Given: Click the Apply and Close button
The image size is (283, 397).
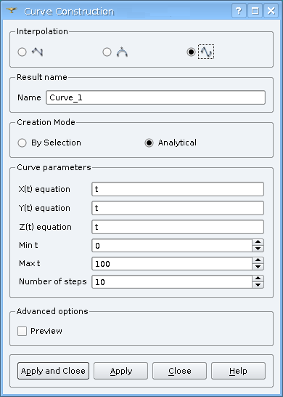Looking at the screenshot, I should click(x=53, y=371).
